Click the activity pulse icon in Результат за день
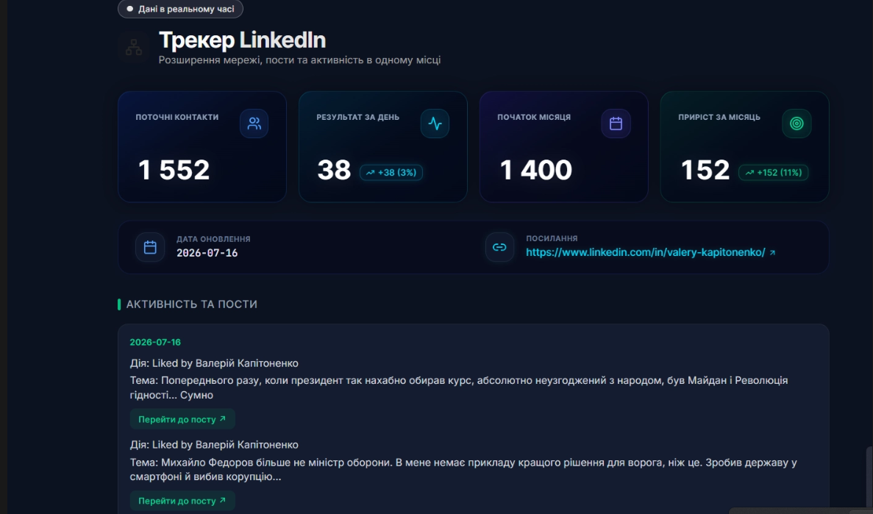This screenshot has width=873, height=514. (435, 124)
